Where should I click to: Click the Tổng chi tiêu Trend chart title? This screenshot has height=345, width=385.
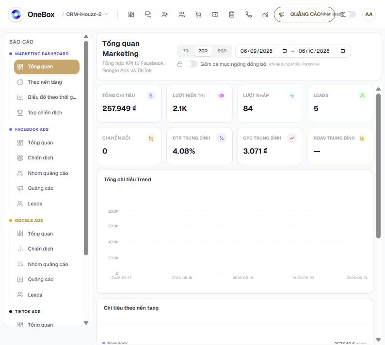click(x=127, y=179)
